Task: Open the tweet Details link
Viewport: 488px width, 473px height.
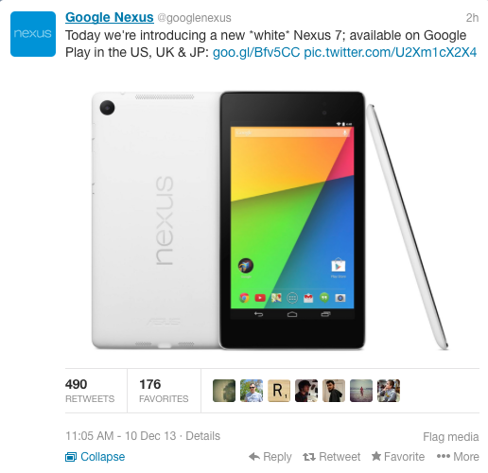Action: [x=202, y=436]
